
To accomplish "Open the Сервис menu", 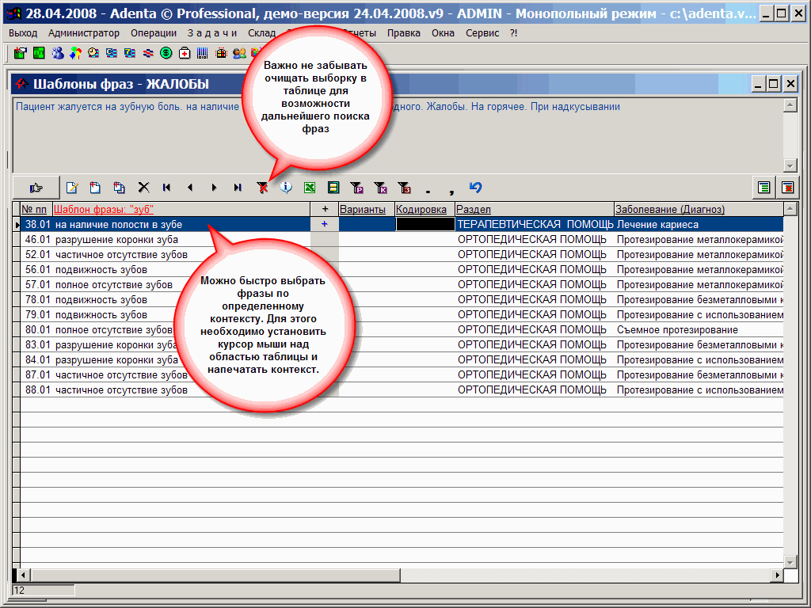I will (x=482, y=33).
